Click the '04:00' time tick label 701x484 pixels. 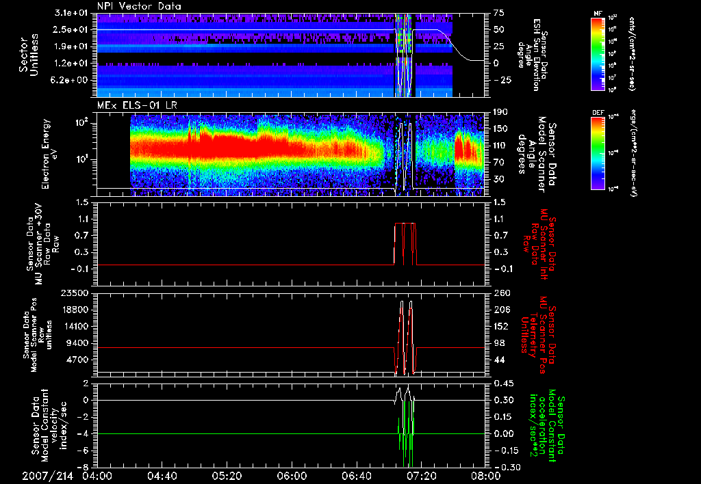pyautogui.click(x=97, y=476)
